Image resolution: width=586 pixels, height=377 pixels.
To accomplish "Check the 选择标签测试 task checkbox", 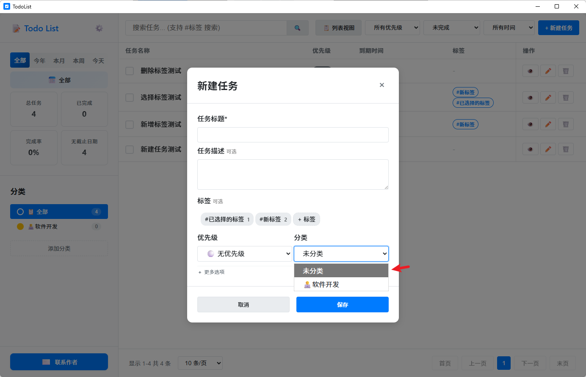I will [130, 98].
